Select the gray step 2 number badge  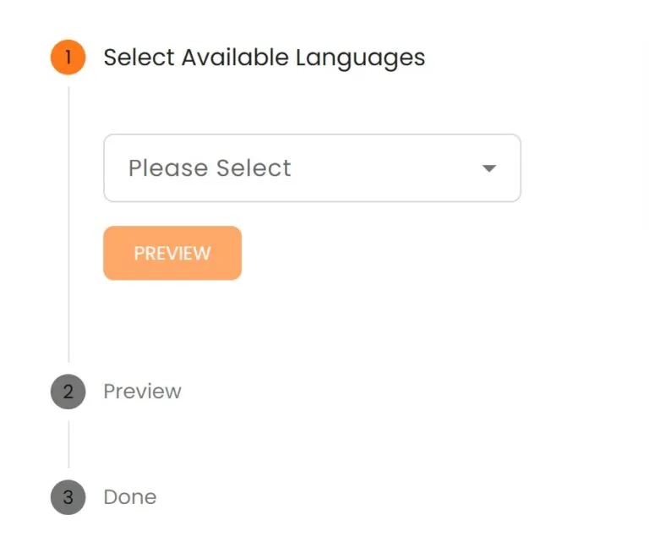pos(68,392)
